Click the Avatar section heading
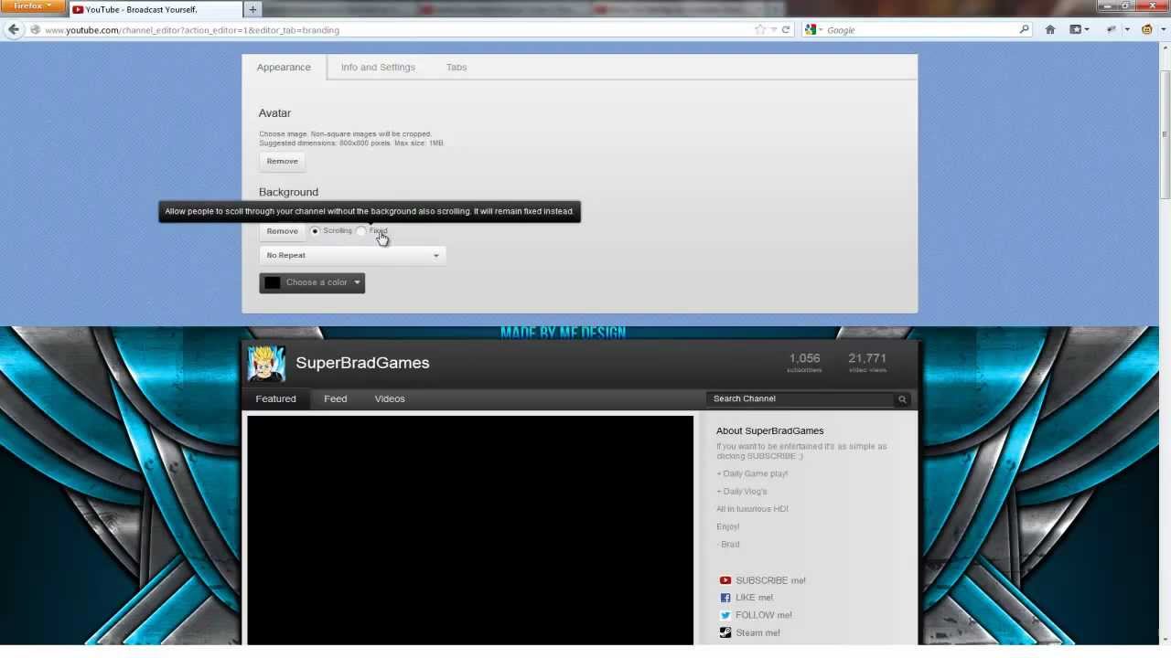The width and height of the screenshot is (1171, 658). point(274,113)
